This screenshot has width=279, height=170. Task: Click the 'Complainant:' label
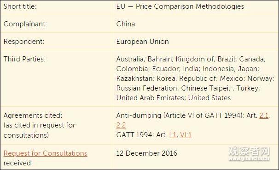25,24
